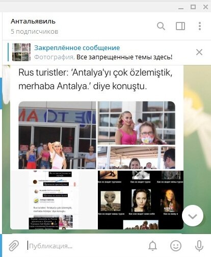Open the photo of a woman's face under a canopy
Image resolution: width=211 pixels, height=257 pixels.
(x=137, y=157)
